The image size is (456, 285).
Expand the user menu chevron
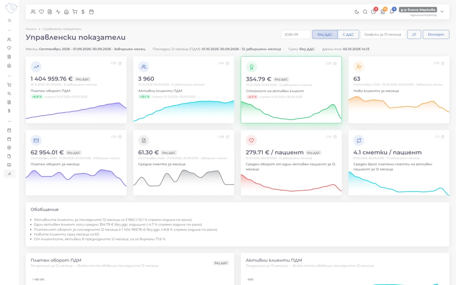(442, 12)
